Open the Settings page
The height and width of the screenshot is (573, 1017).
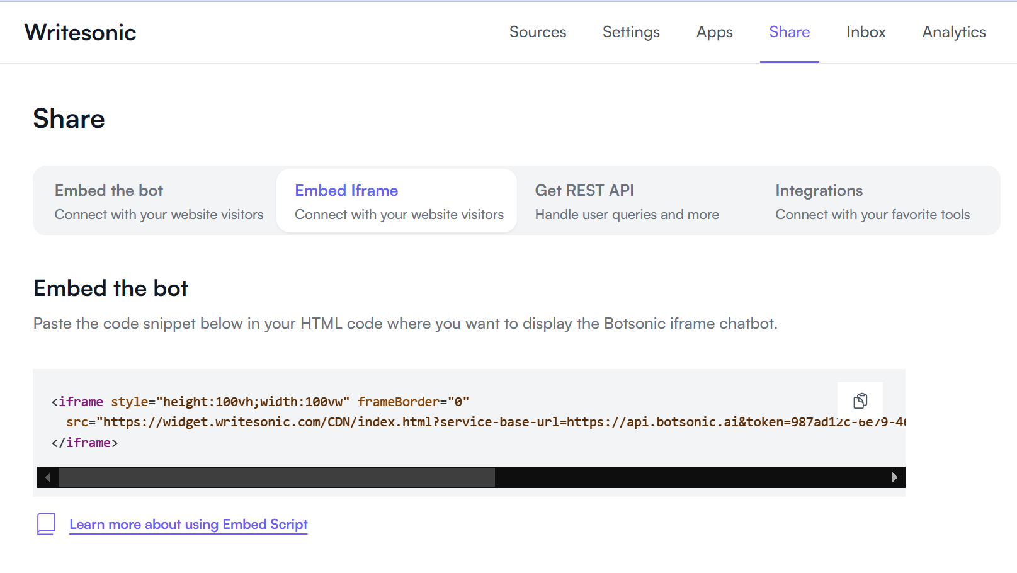[x=631, y=32]
